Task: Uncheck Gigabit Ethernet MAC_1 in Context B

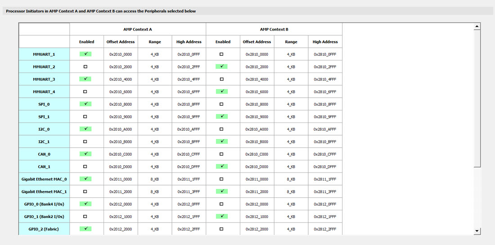Action: click(x=222, y=191)
